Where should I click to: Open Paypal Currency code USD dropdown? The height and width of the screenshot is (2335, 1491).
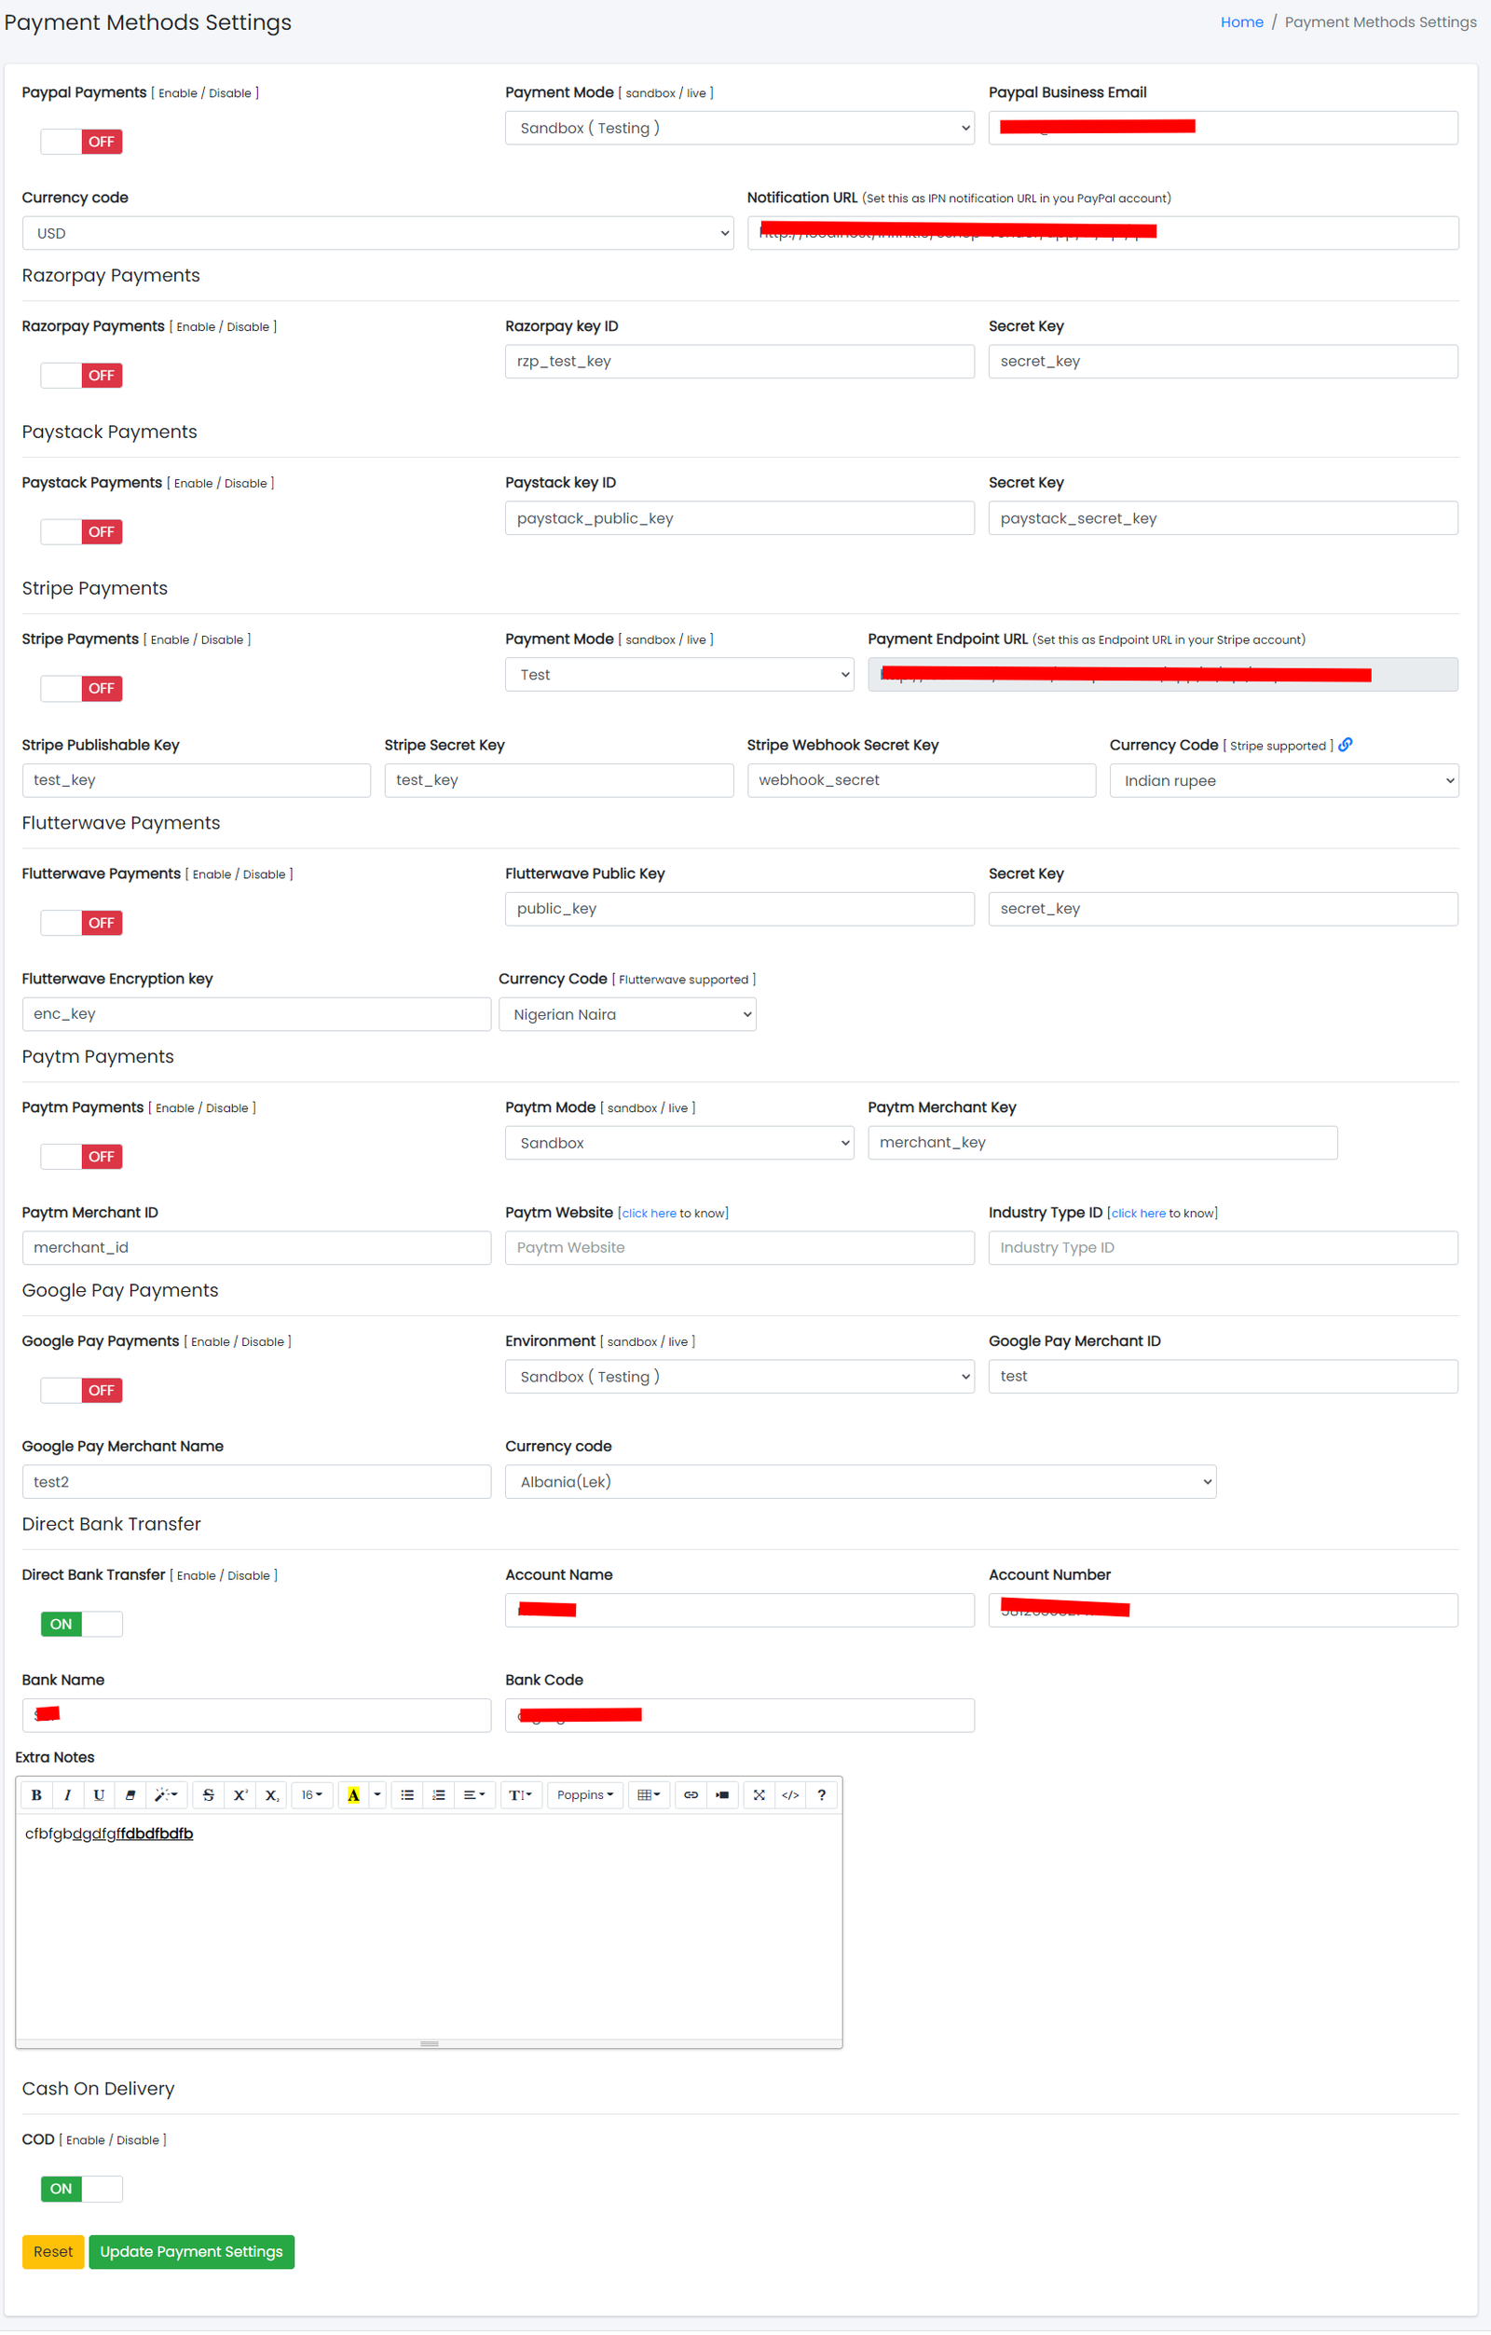click(x=377, y=233)
